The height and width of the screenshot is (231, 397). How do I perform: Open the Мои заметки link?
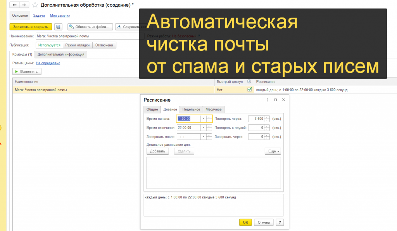coord(60,16)
